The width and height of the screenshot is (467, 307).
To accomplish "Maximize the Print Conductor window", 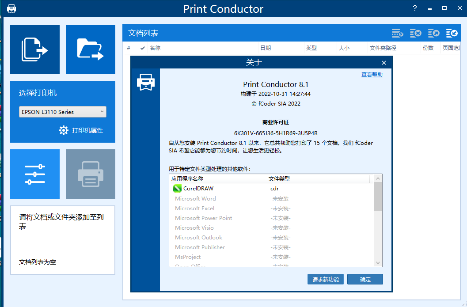I will (x=444, y=8).
